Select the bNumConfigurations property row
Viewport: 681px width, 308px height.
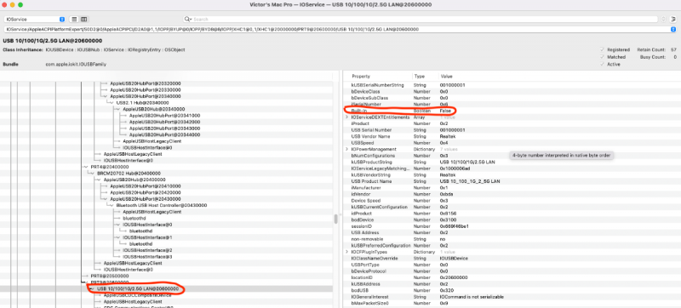click(x=512, y=156)
